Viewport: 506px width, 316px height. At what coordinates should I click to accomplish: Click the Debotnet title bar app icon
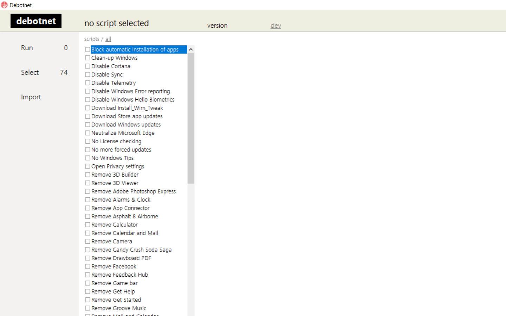(x=4, y=5)
